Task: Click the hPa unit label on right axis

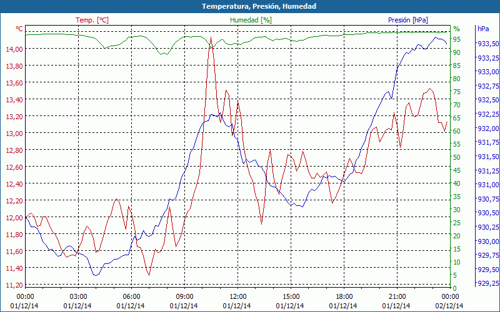Action: pyautogui.click(x=483, y=29)
